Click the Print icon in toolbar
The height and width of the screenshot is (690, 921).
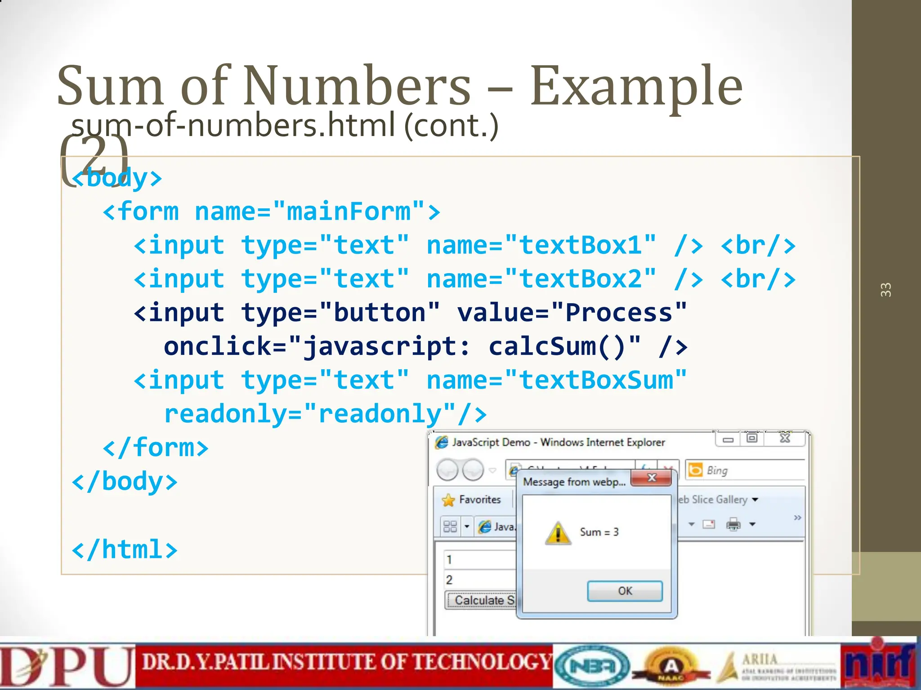733,524
